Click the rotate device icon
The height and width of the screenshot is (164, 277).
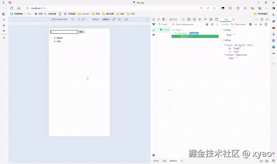tap(126, 19)
